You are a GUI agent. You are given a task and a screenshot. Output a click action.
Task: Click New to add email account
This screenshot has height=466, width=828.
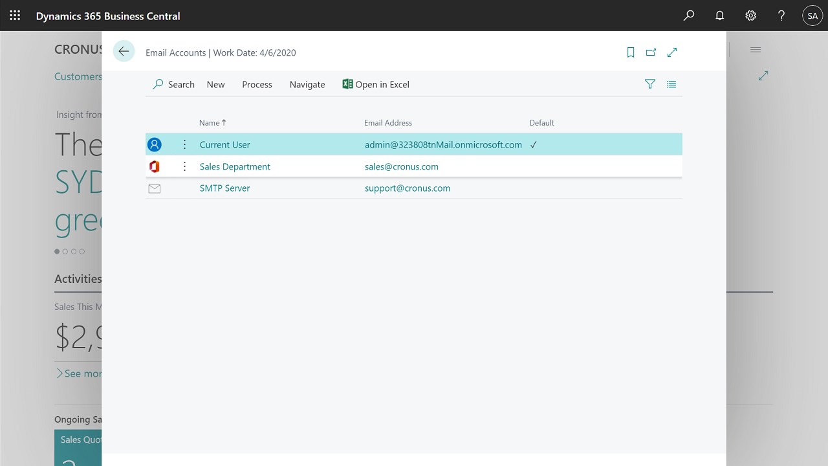coord(215,84)
